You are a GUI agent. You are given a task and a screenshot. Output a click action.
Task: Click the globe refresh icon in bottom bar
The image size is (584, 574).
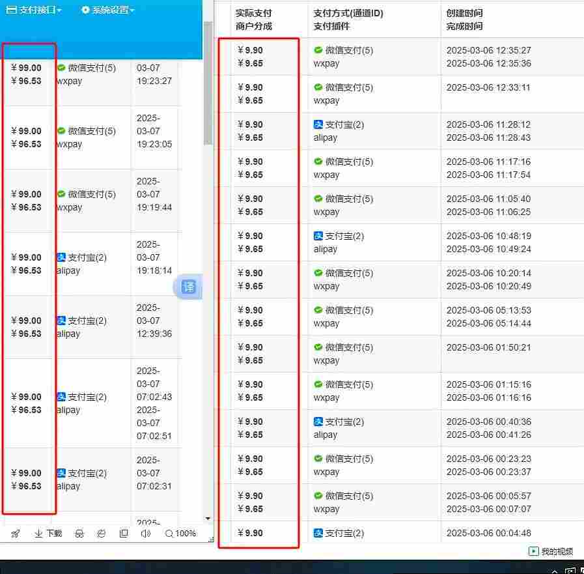[102, 534]
